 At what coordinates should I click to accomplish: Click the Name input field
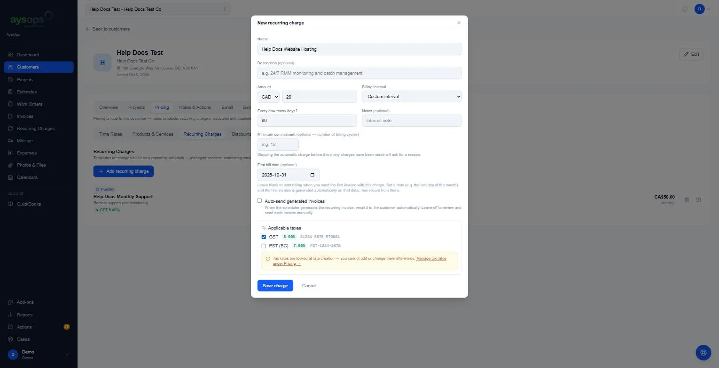[359, 49]
